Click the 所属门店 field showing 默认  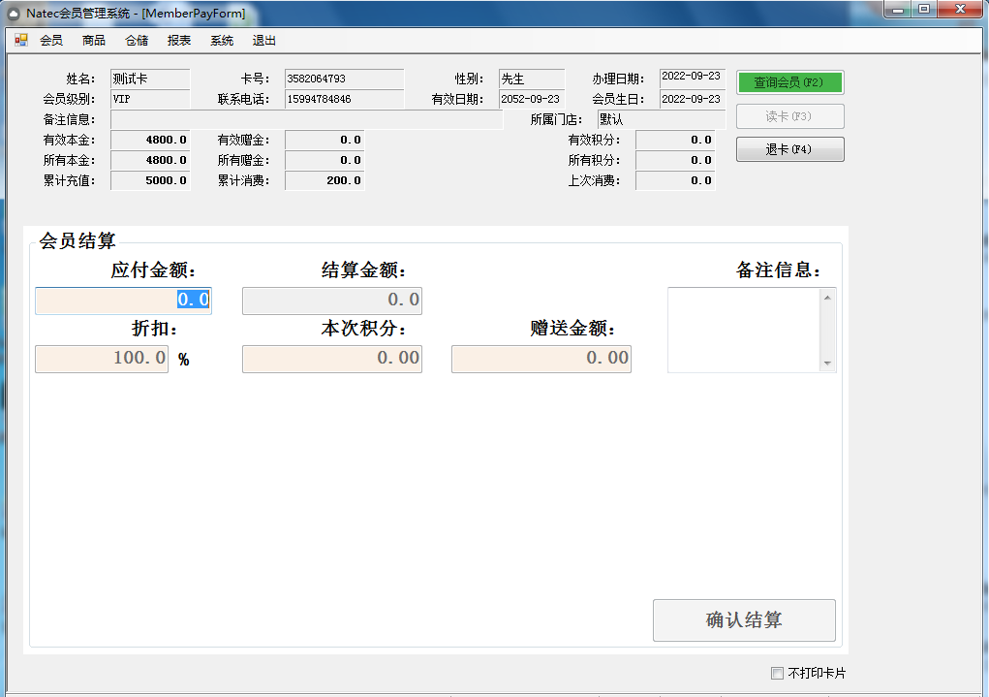coord(662,119)
